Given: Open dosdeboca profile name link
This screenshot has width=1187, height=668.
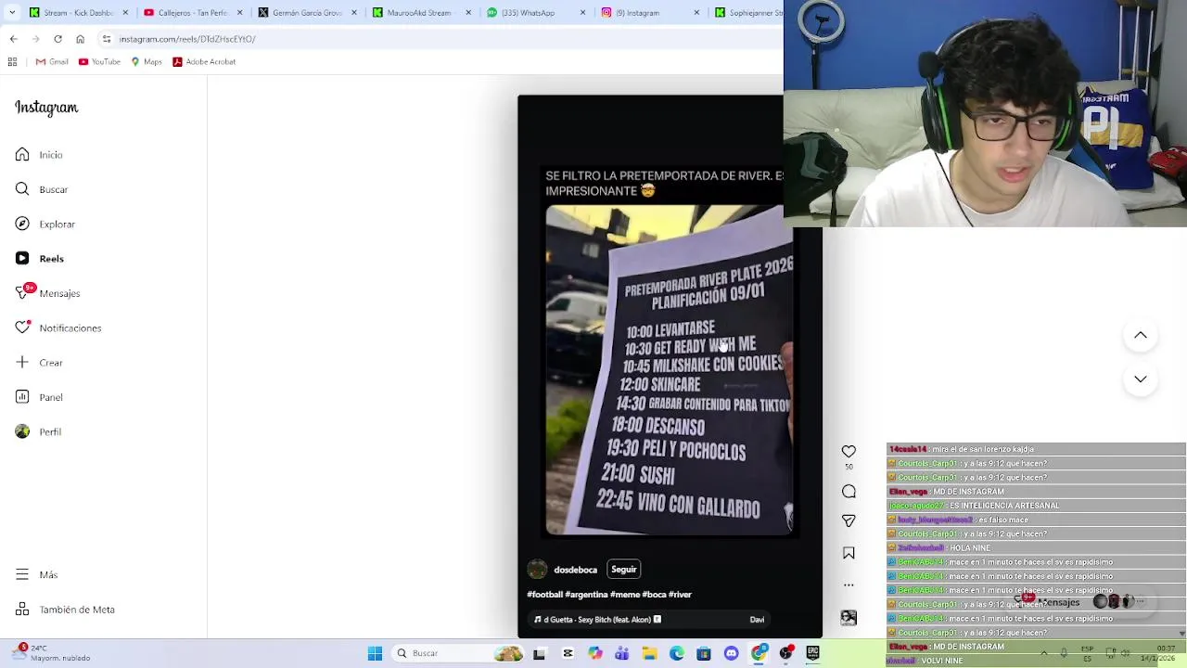Looking at the screenshot, I should (x=575, y=570).
